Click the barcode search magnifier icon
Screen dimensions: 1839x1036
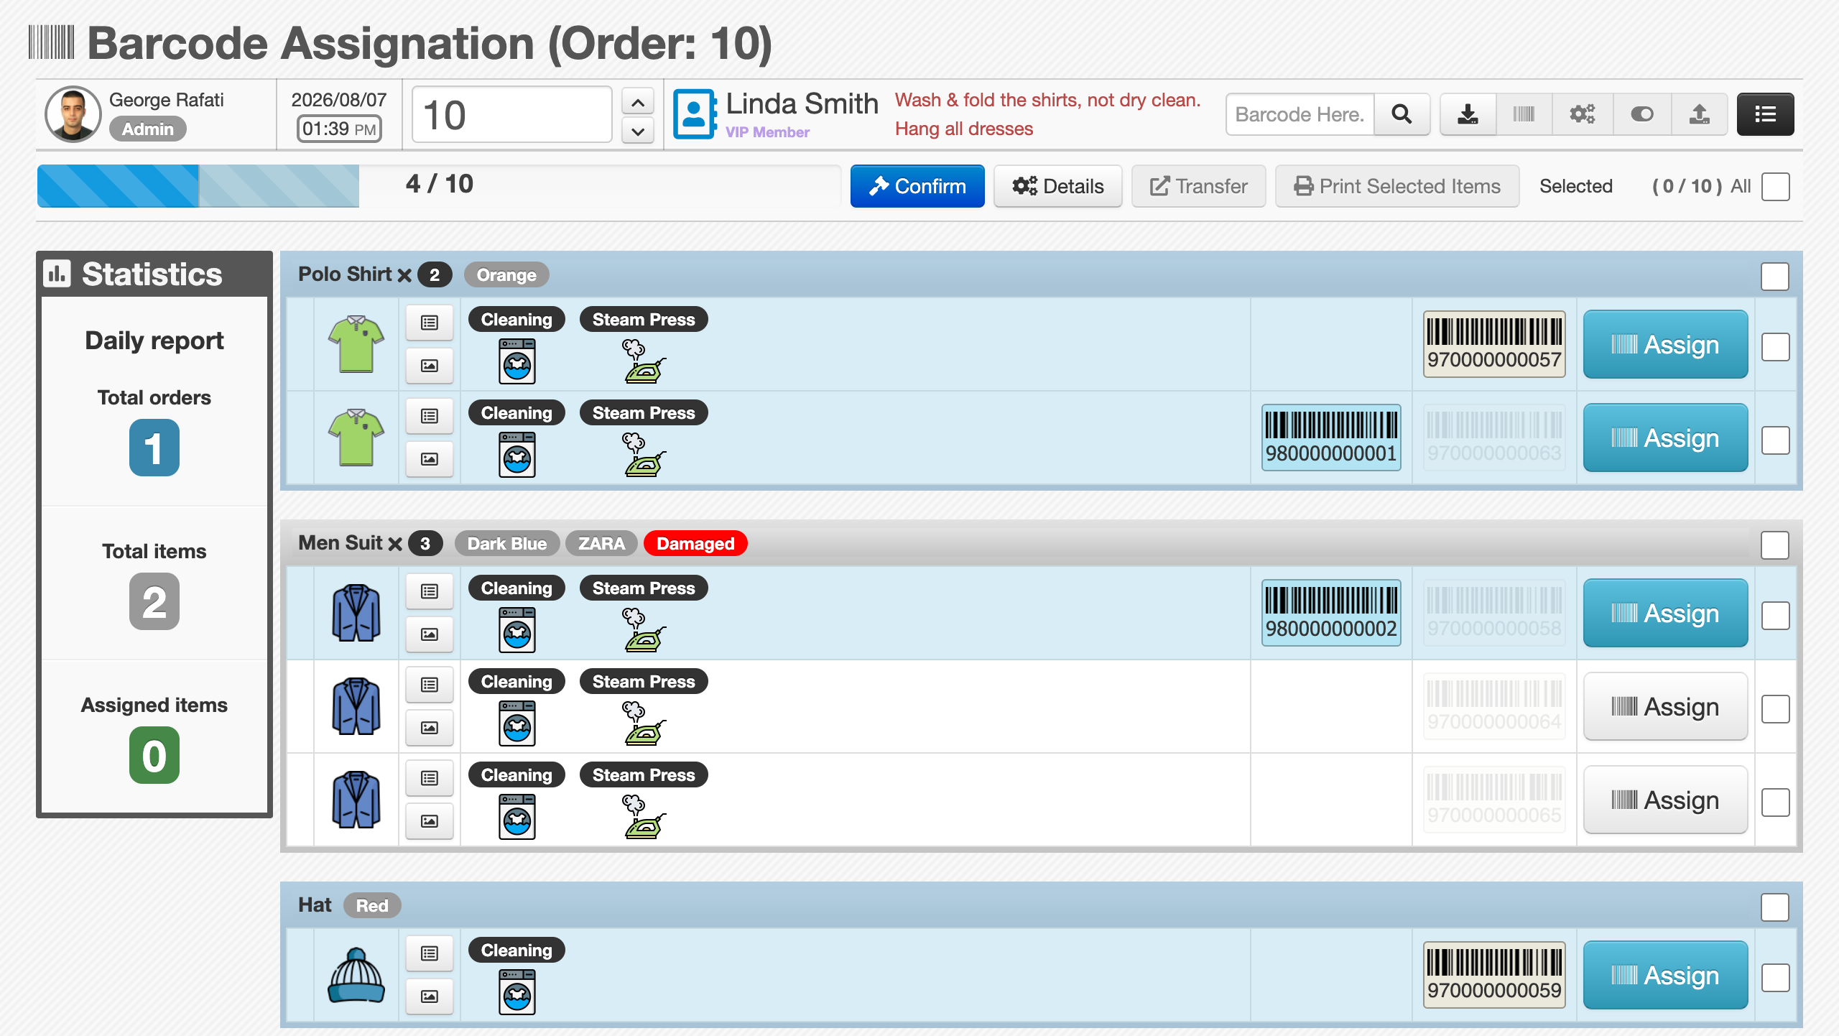click(x=1402, y=114)
